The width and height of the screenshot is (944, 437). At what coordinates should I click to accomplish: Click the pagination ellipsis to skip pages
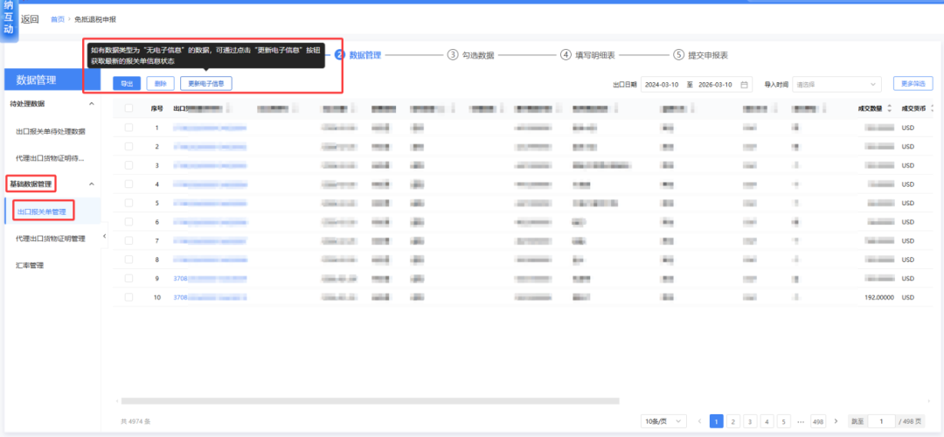click(801, 421)
